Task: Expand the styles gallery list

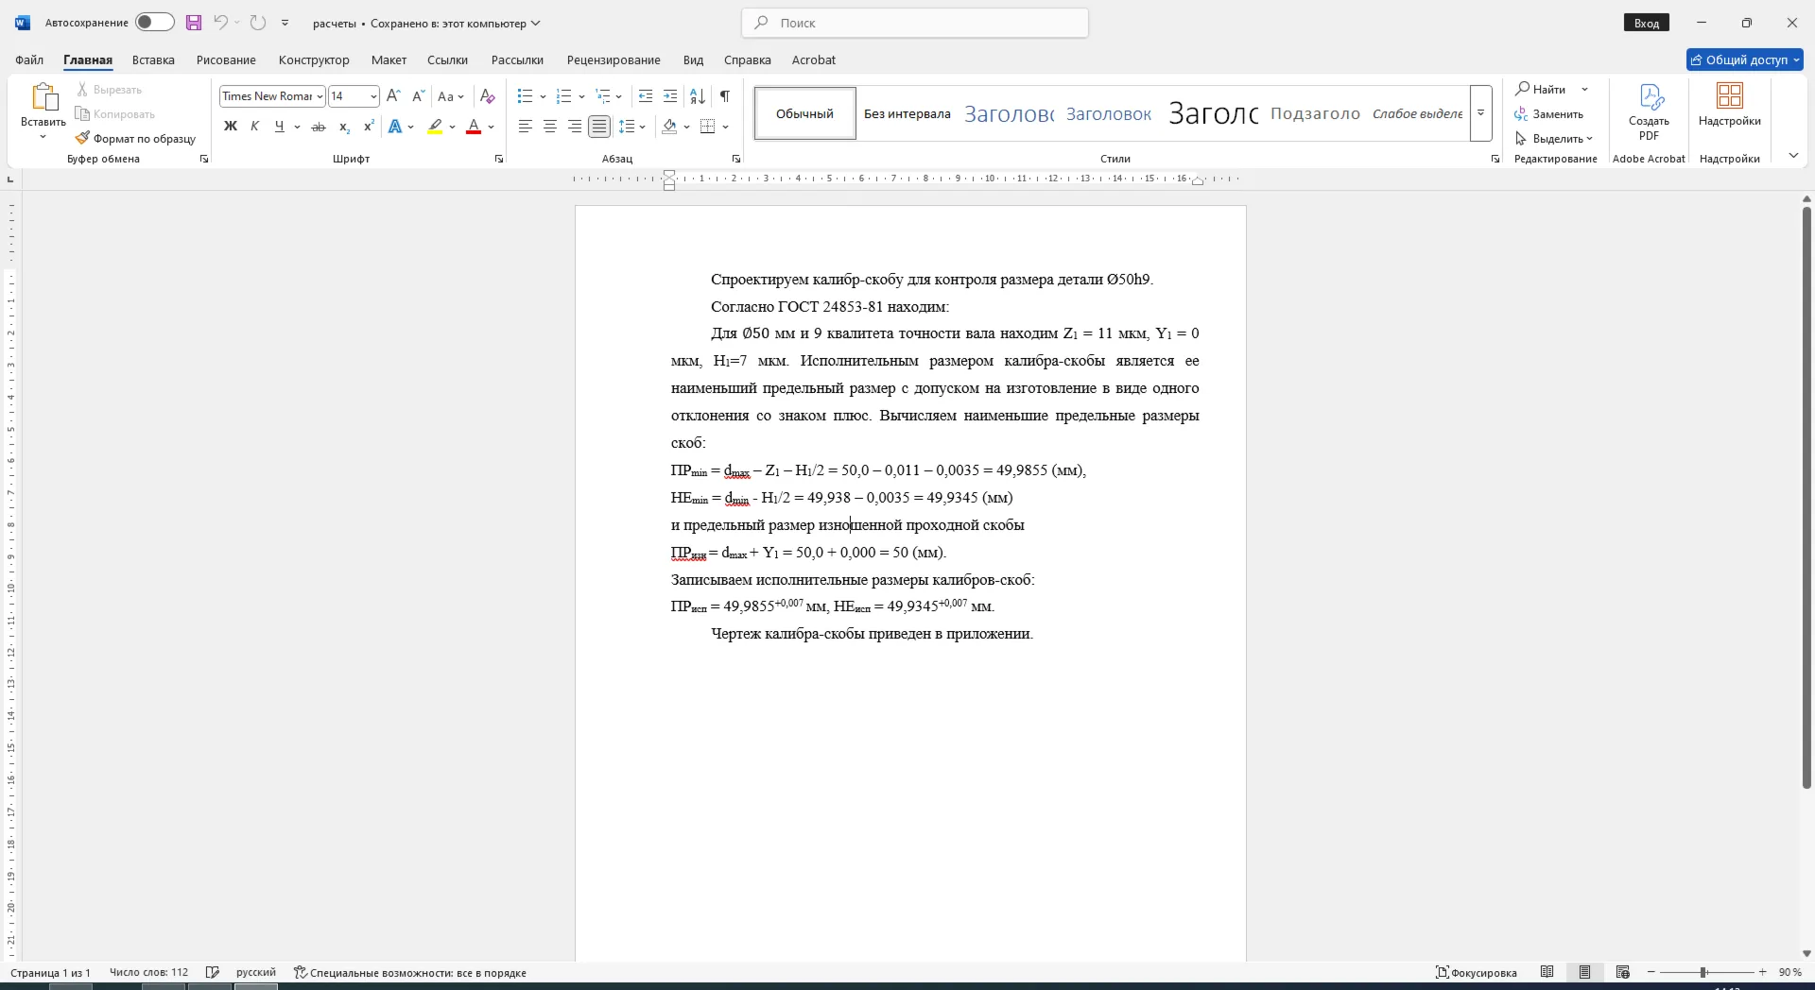Action: 1480,113
